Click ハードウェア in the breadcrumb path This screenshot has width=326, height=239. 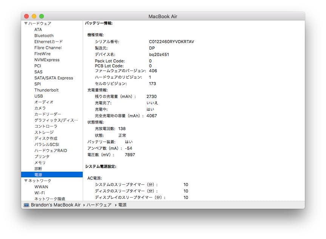(98, 205)
